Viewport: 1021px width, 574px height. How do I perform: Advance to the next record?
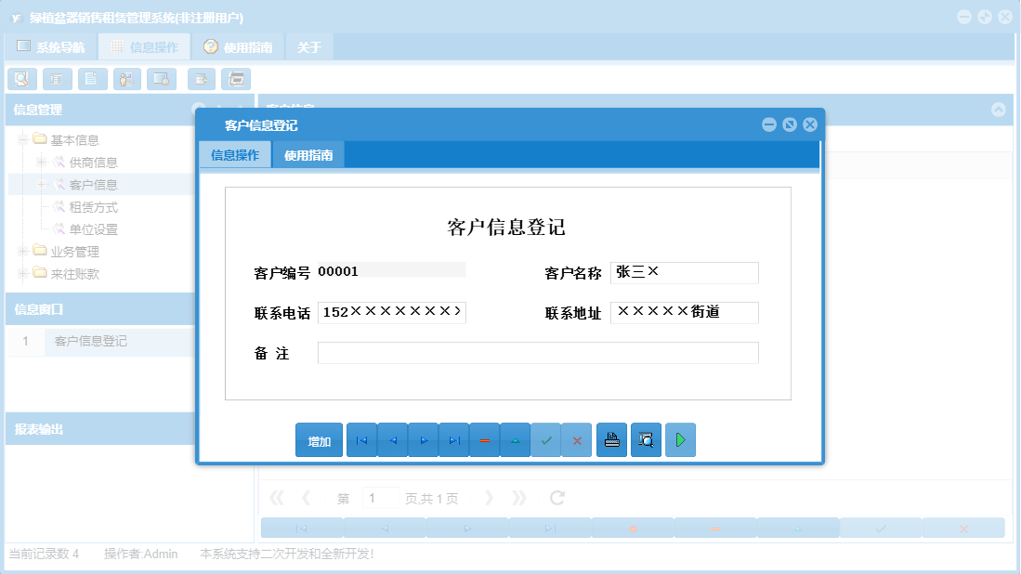tap(423, 439)
